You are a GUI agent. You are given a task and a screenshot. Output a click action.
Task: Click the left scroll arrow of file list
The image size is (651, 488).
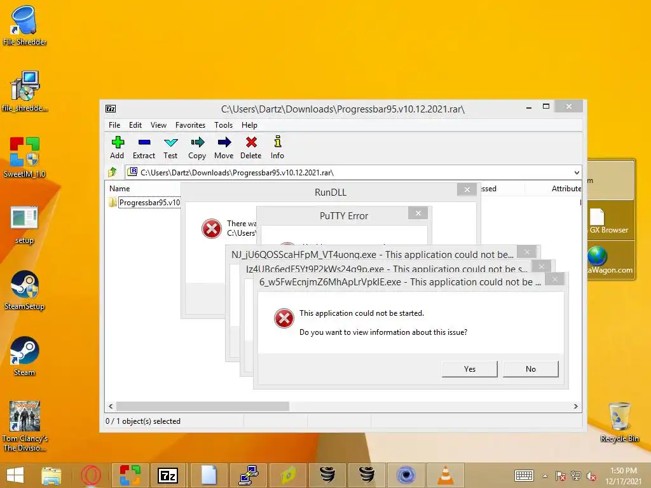pyautogui.click(x=111, y=406)
